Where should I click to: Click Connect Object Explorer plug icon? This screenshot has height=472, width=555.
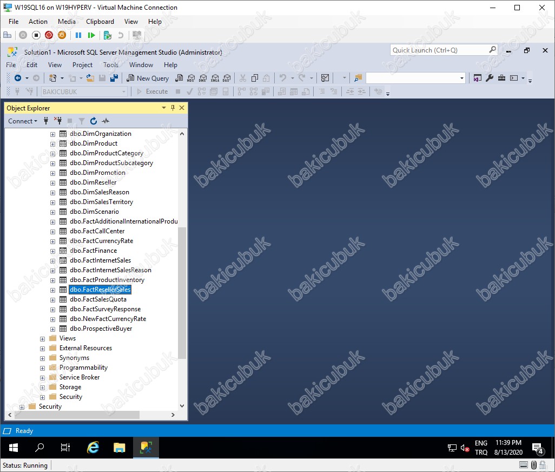(46, 121)
